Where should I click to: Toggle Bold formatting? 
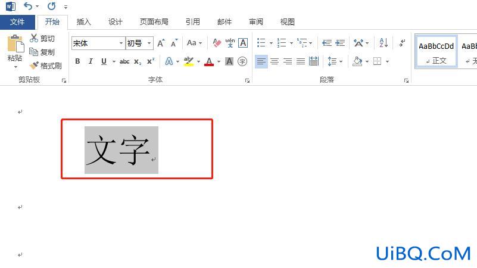[x=77, y=61]
